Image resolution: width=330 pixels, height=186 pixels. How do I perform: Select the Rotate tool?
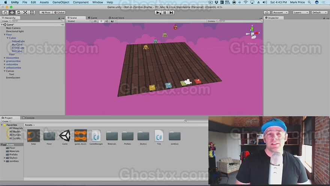coord(18,13)
